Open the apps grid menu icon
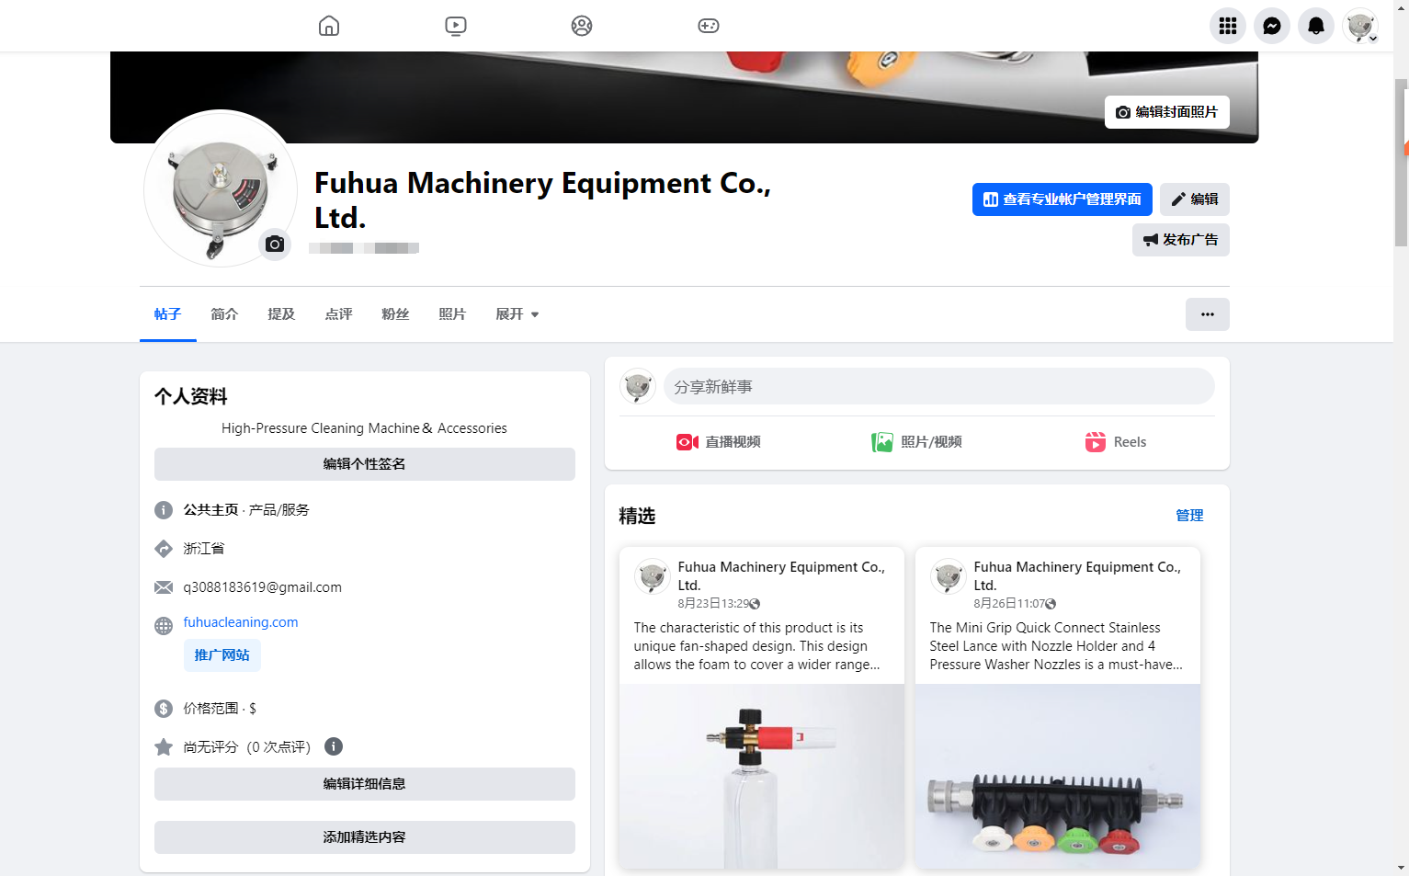Image resolution: width=1409 pixels, height=876 pixels. tap(1227, 26)
